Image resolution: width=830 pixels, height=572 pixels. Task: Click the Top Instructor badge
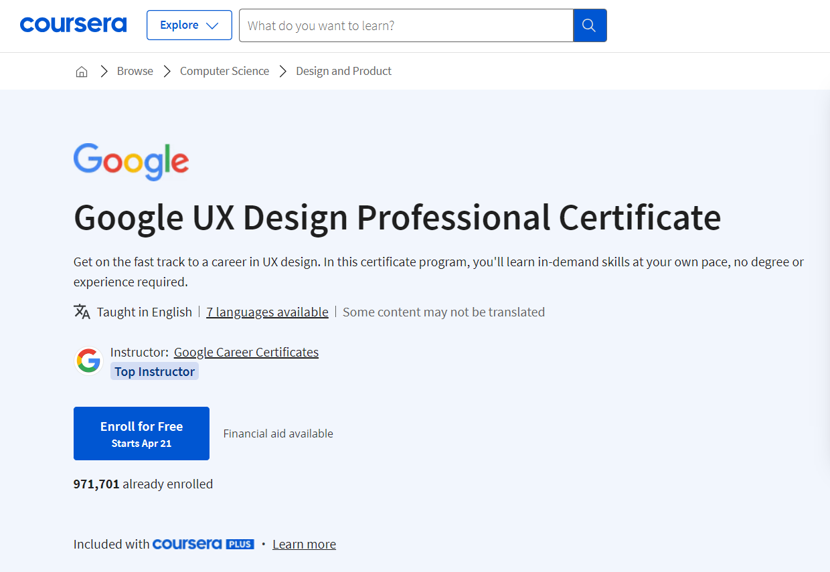click(154, 371)
